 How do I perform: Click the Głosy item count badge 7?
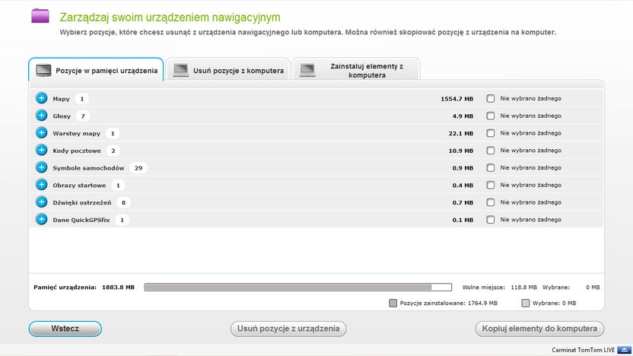[x=83, y=116]
